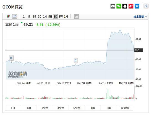The image size is (152, 116).
Task: Click the Apr 15, 2019 date label
Action: coord(106,83)
